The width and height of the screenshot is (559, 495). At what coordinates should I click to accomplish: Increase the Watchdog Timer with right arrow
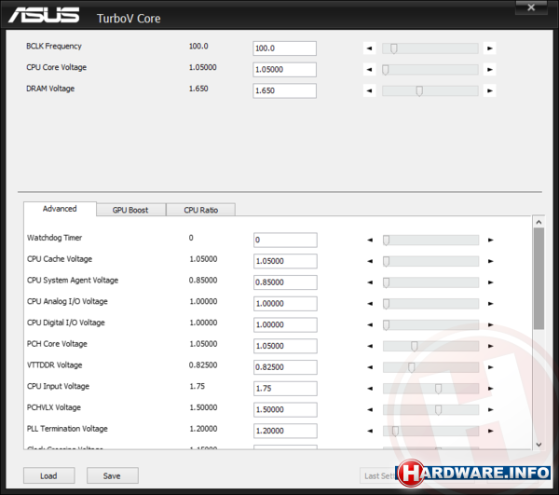pyautogui.click(x=490, y=240)
